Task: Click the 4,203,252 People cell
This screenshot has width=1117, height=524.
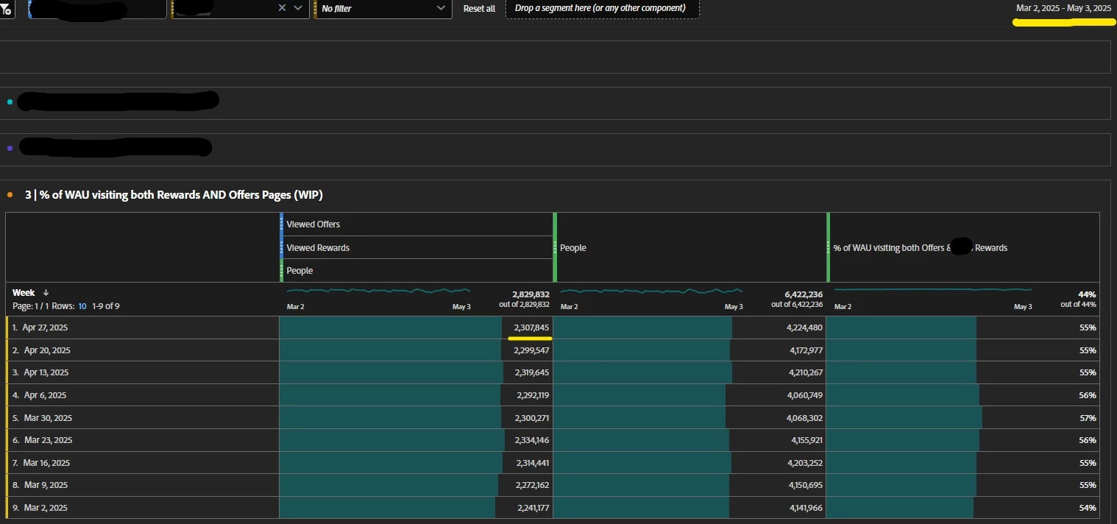Action: [689, 463]
